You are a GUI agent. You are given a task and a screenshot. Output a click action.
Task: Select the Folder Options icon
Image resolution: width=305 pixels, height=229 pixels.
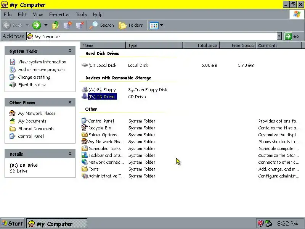84,135
